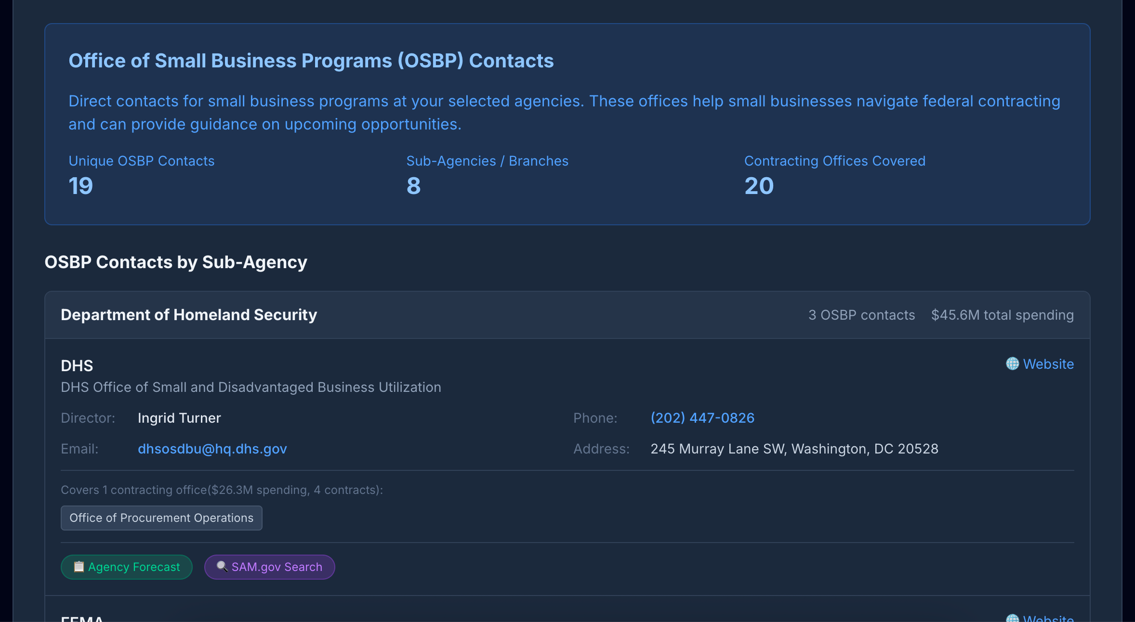Click the 3 OSBP contacts label
Image resolution: width=1135 pixels, height=622 pixels.
point(861,314)
